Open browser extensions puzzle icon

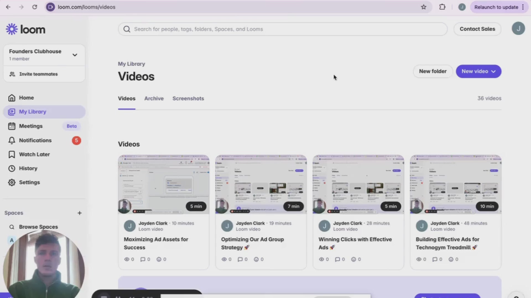(x=442, y=7)
